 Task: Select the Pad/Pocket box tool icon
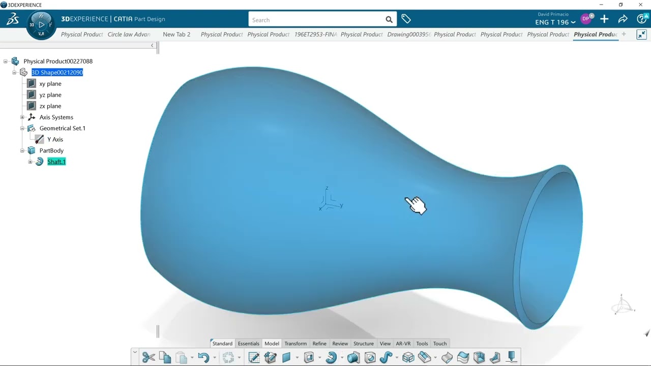click(x=309, y=357)
